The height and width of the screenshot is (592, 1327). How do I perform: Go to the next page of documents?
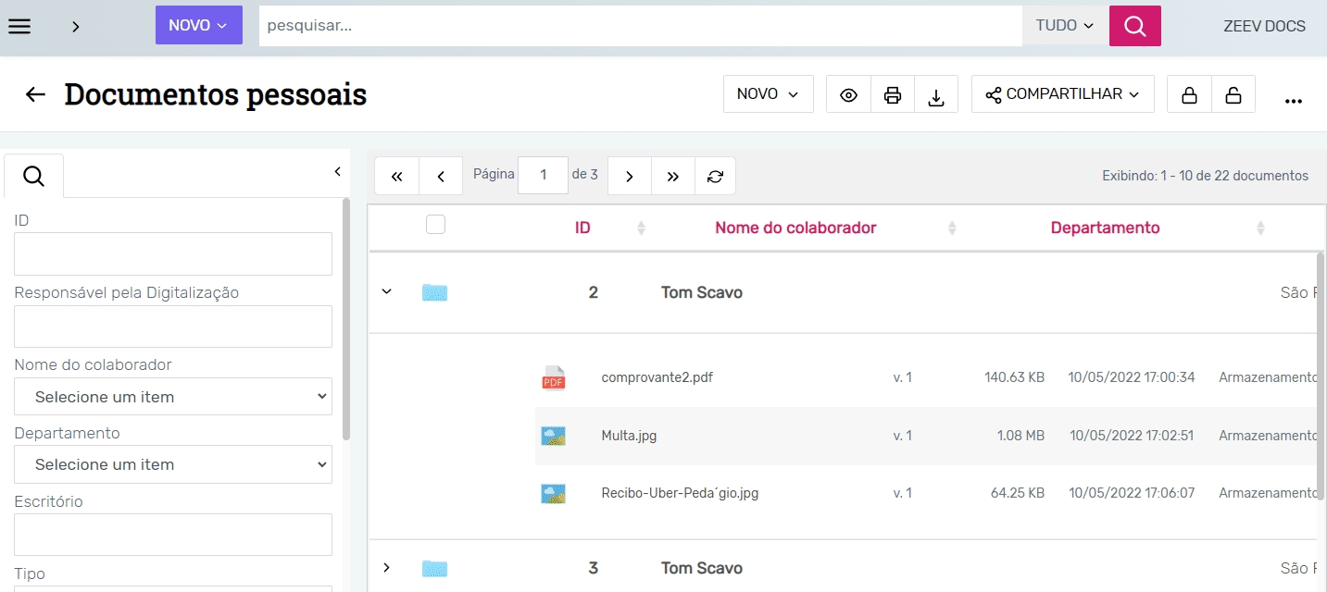pyautogui.click(x=630, y=176)
